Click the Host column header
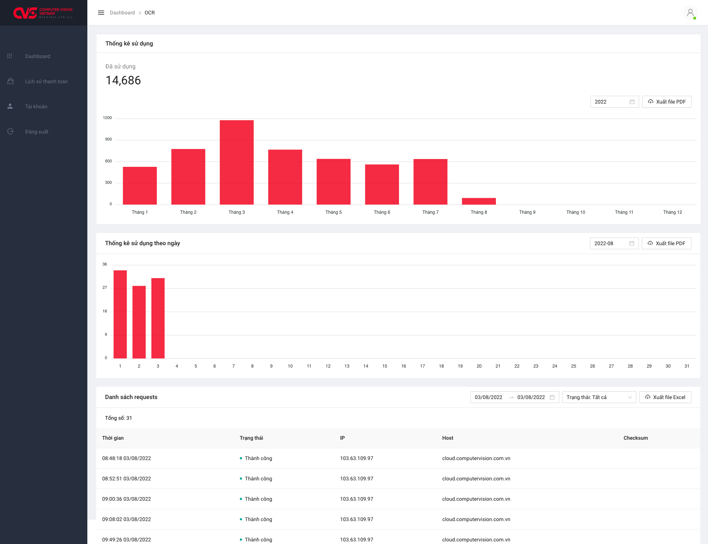Image resolution: width=708 pixels, height=544 pixels. [x=448, y=438]
